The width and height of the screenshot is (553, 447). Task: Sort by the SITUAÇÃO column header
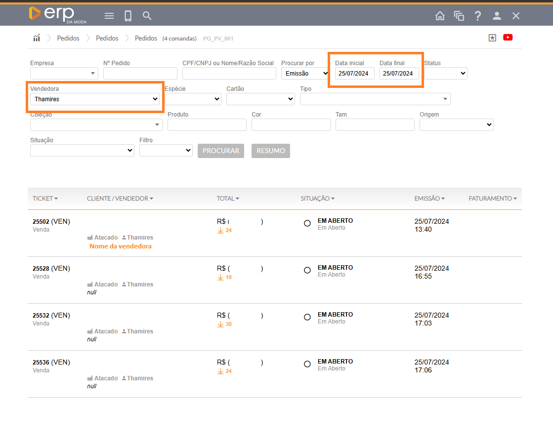click(x=317, y=199)
